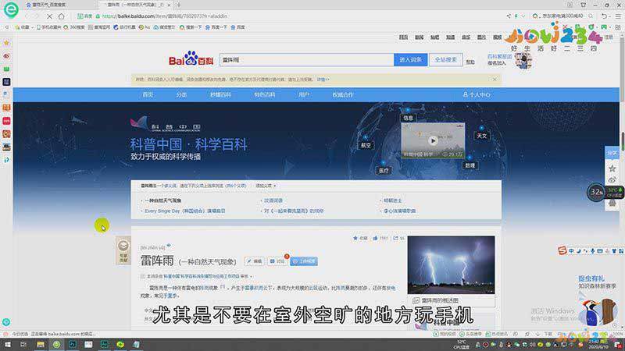Expand the 收藏 bookmarks dropdown arrow
This screenshot has width=625, height=351.
32,27
